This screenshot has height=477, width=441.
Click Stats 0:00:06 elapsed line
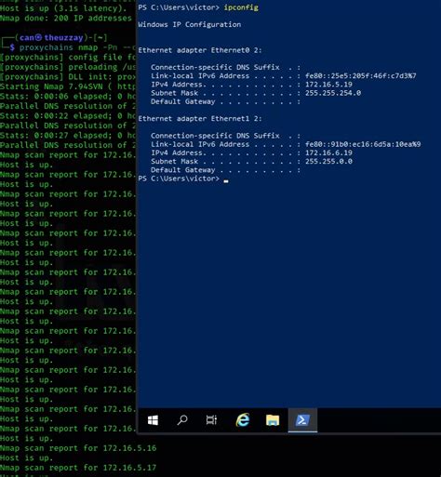tap(68, 97)
